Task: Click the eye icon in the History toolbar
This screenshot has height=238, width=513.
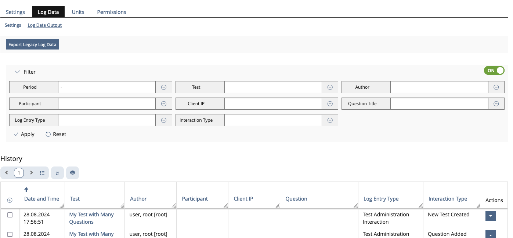Action: (x=72, y=173)
